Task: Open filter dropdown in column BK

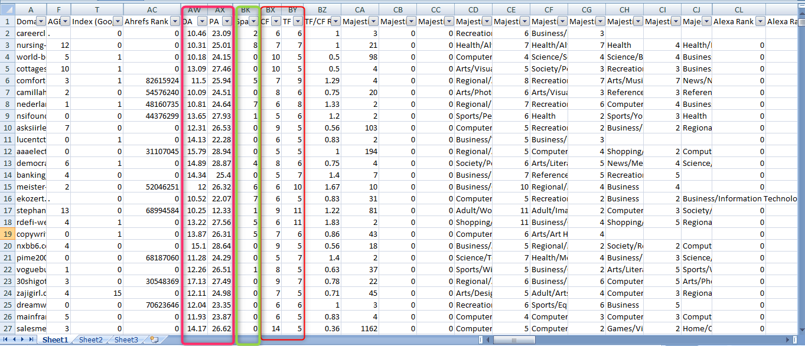Action: coord(253,21)
